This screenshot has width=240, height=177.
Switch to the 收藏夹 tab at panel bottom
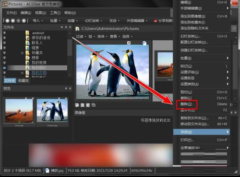click(x=24, y=80)
